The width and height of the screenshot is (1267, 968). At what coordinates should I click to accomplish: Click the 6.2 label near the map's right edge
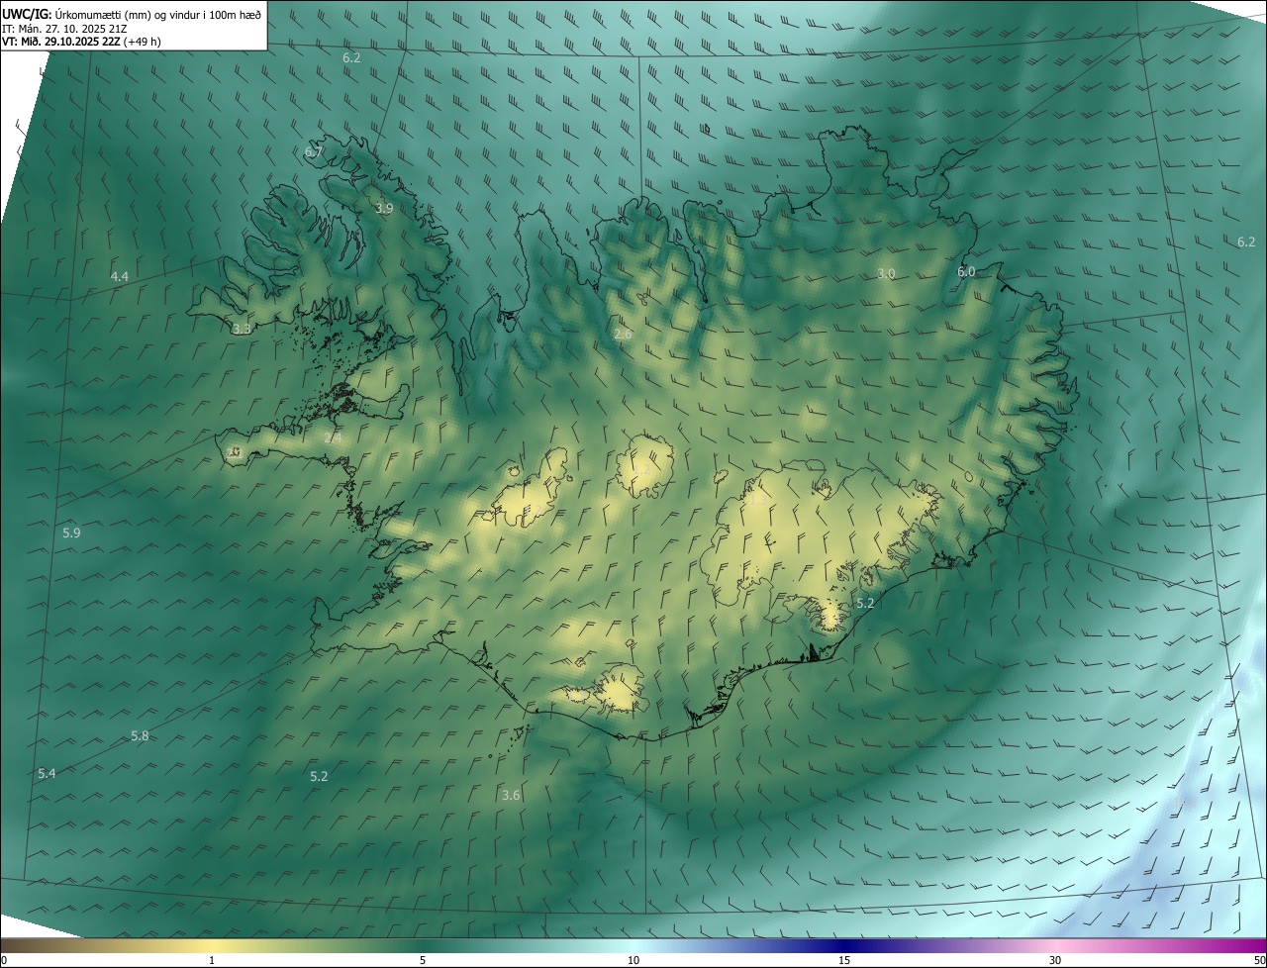click(x=1246, y=242)
